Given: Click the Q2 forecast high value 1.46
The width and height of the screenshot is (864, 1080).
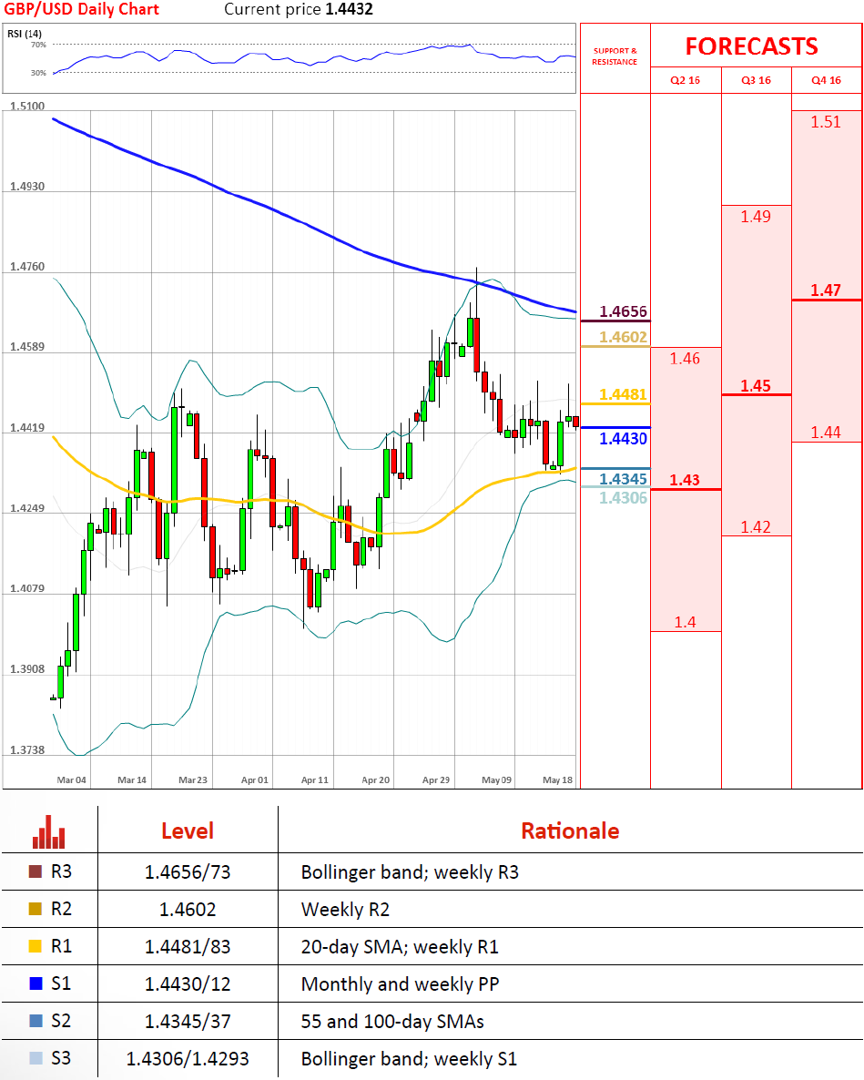Looking at the screenshot, I should click(x=685, y=358).
